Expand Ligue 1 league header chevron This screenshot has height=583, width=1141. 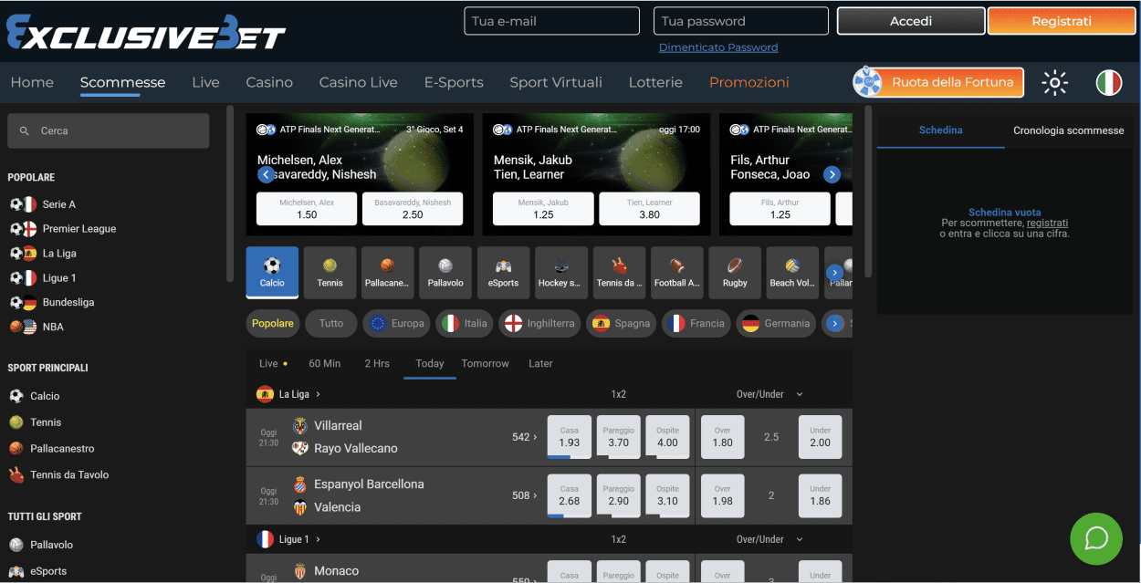tap(318, 540)
